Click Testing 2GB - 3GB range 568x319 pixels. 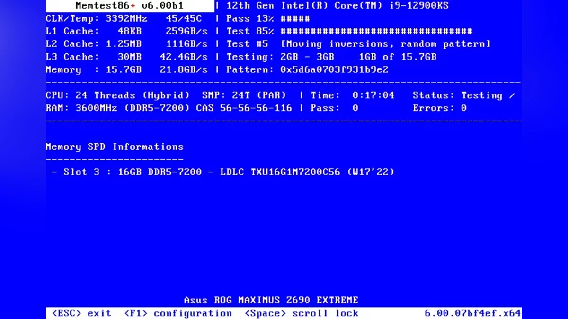point(280,57)
